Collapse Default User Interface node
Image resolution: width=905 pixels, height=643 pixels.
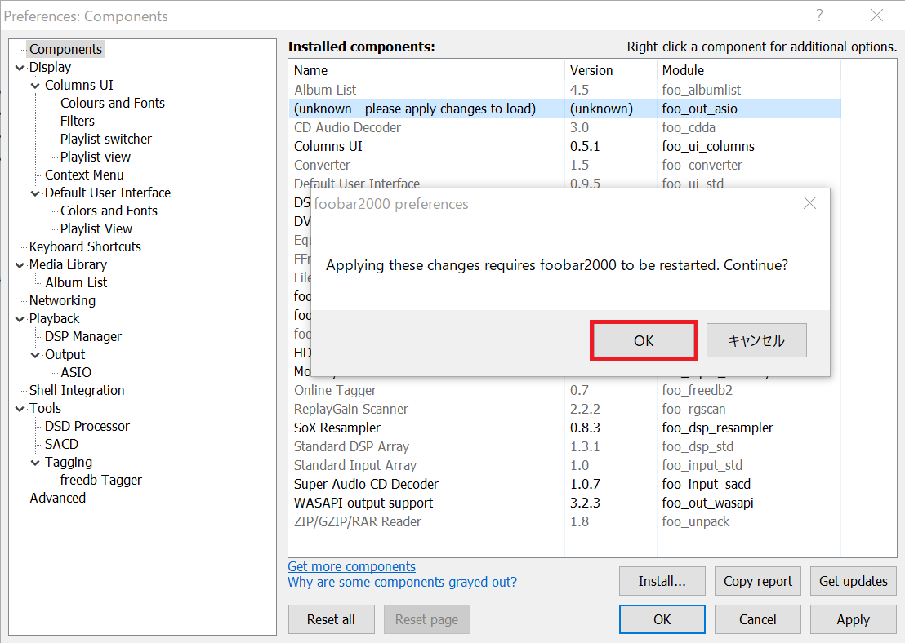(35, 193)
